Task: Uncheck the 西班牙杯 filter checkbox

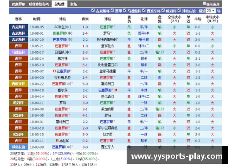Action: [144, 10]
